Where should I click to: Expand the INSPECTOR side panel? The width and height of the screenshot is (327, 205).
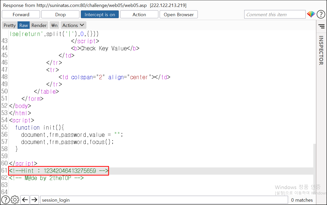(x=321, y=50)
